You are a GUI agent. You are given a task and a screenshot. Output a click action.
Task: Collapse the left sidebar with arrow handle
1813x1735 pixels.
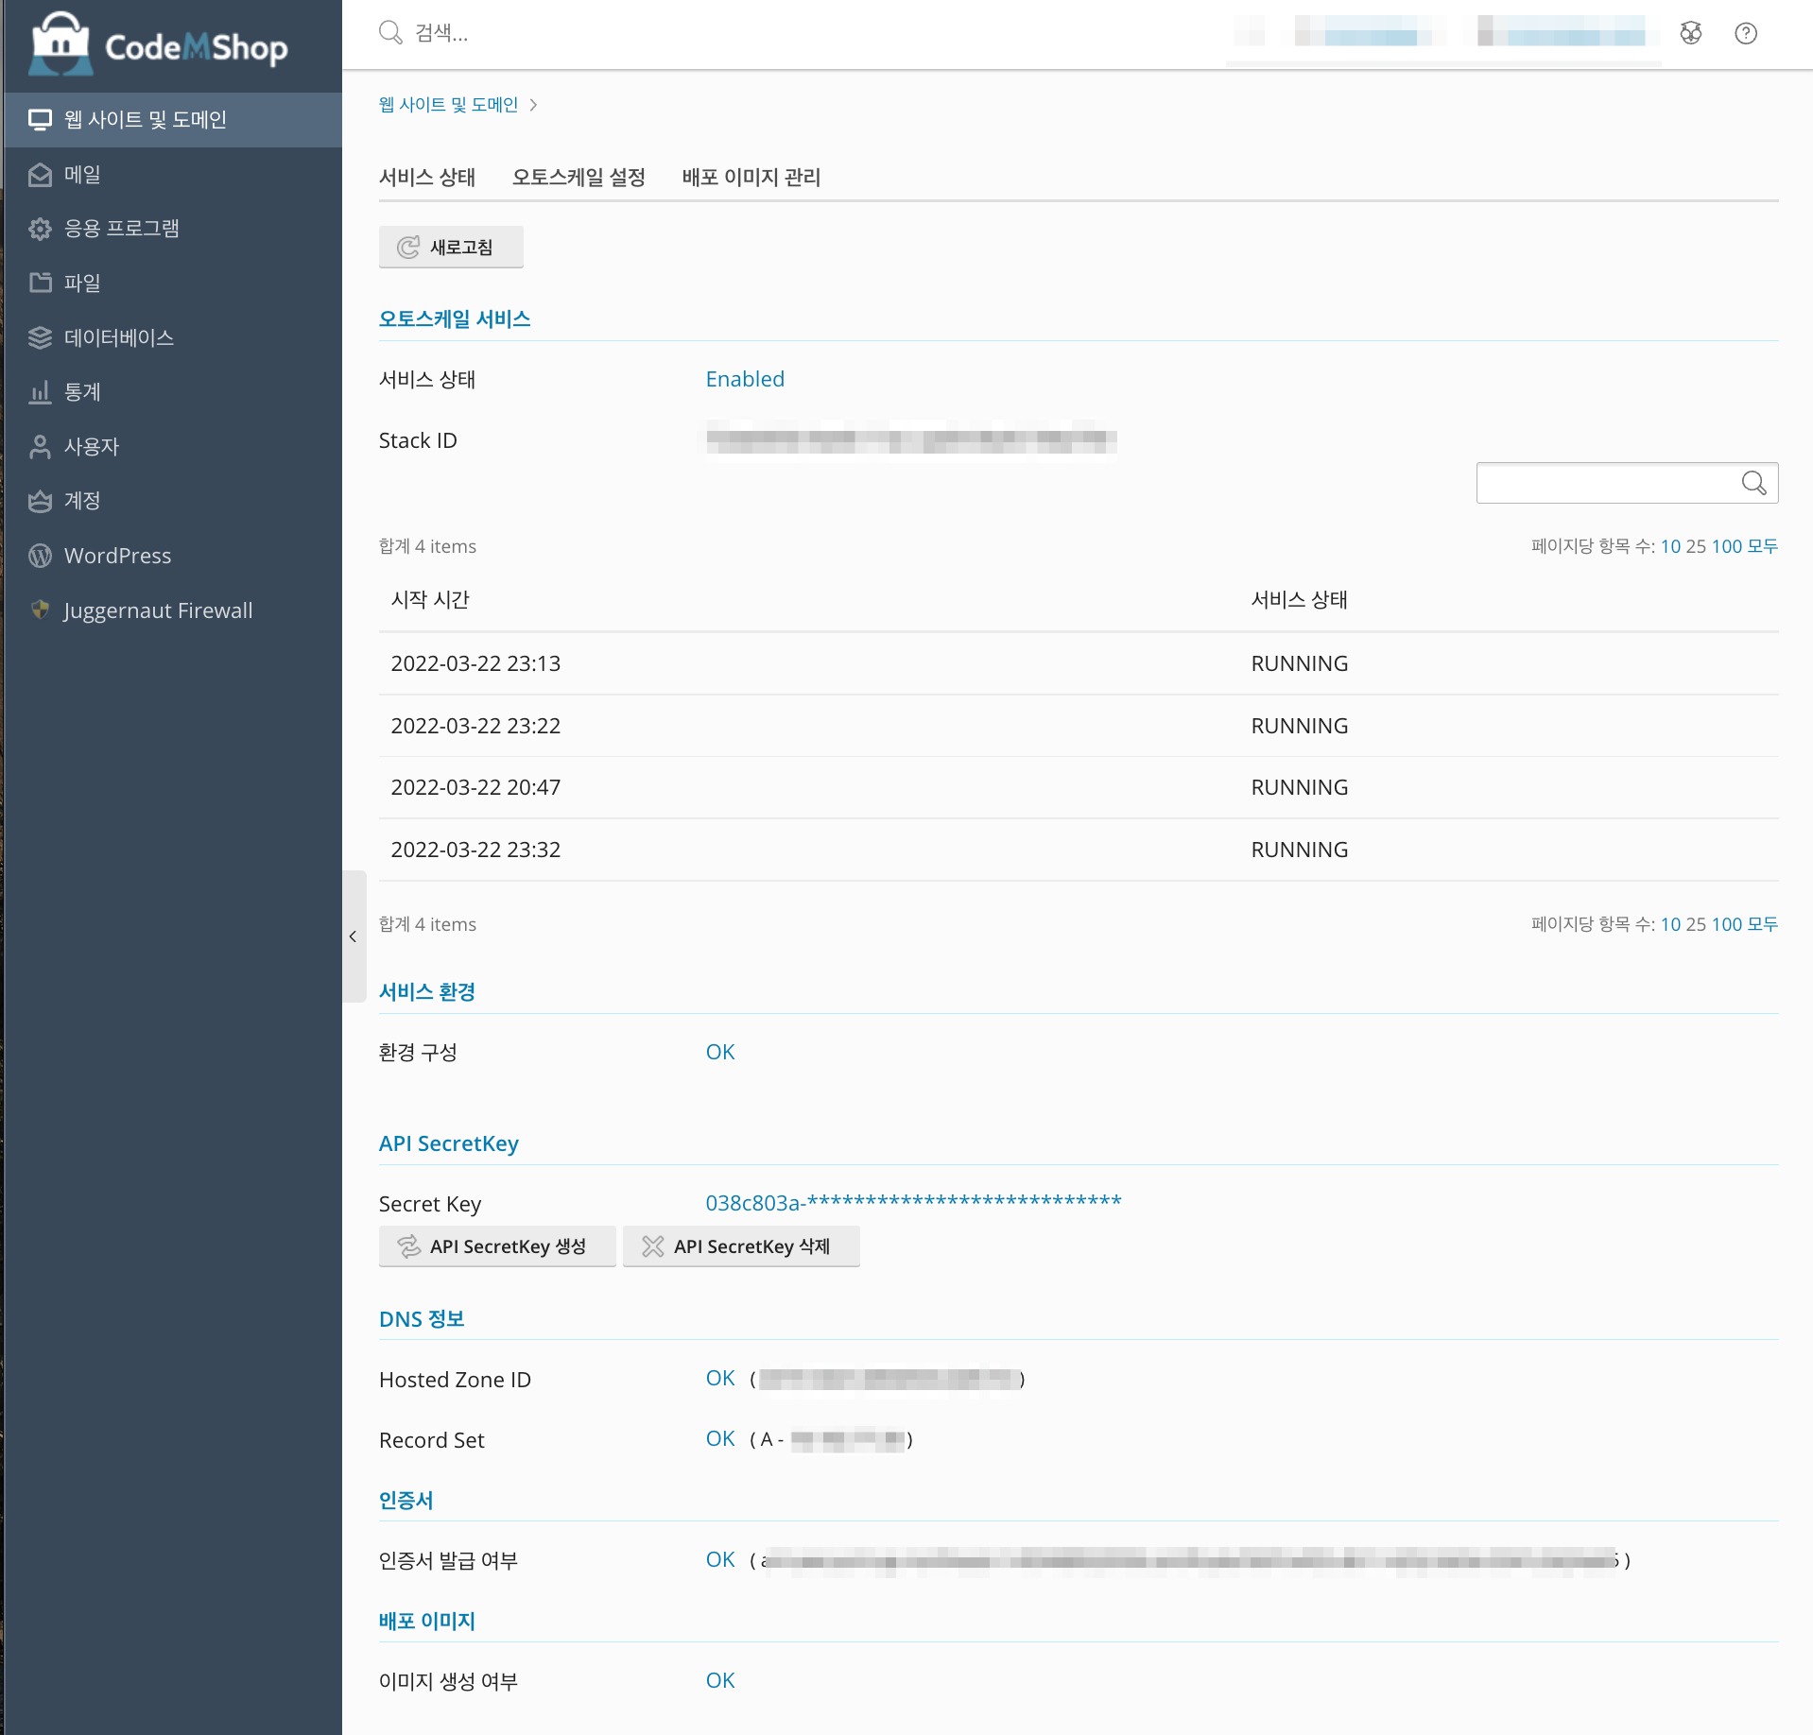point(353,936)
